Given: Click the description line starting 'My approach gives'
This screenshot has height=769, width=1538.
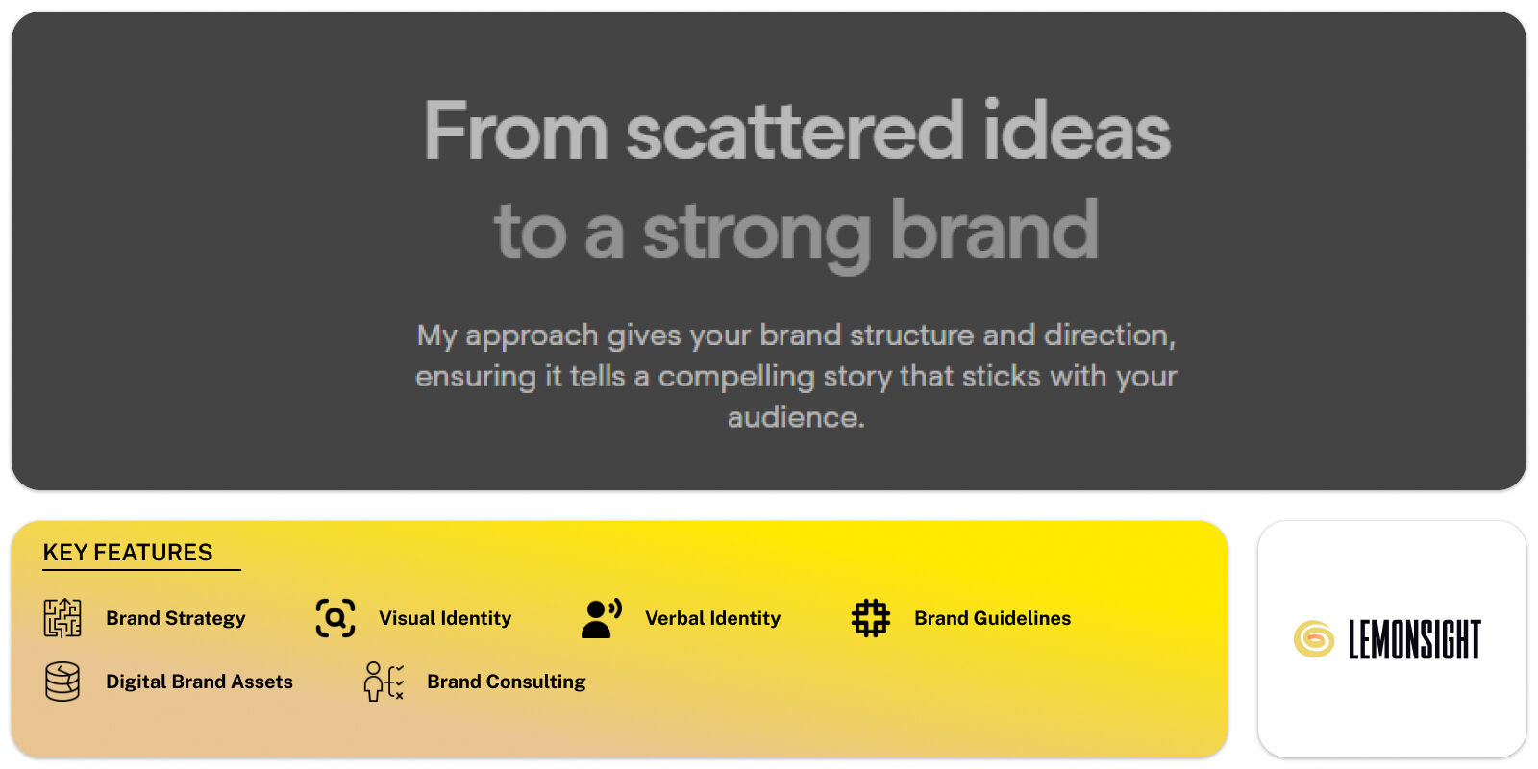Looking at the screenshot, I should pyautogui.click(x=796, y=335).
